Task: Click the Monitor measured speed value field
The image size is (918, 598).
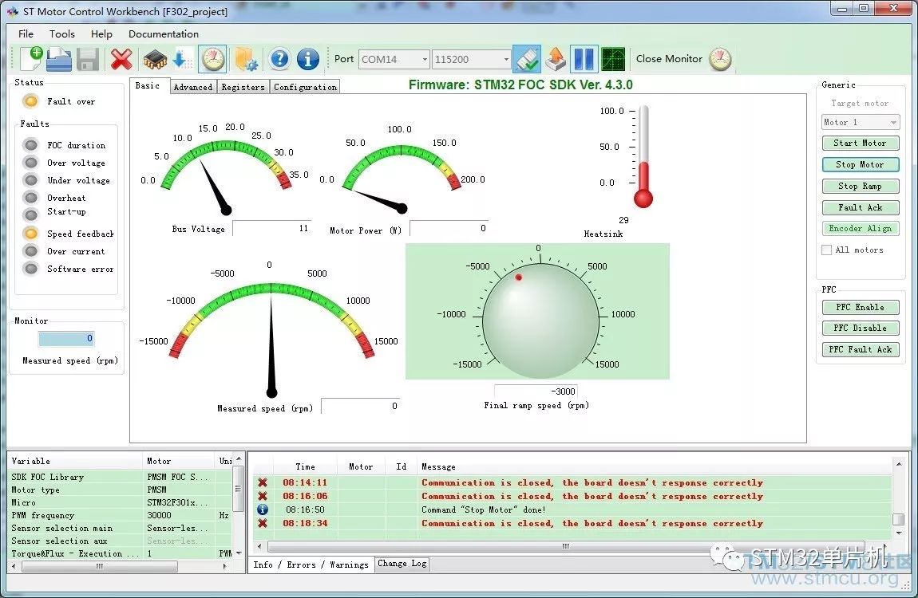Action: pyautogui.click(x=66, y=338)
